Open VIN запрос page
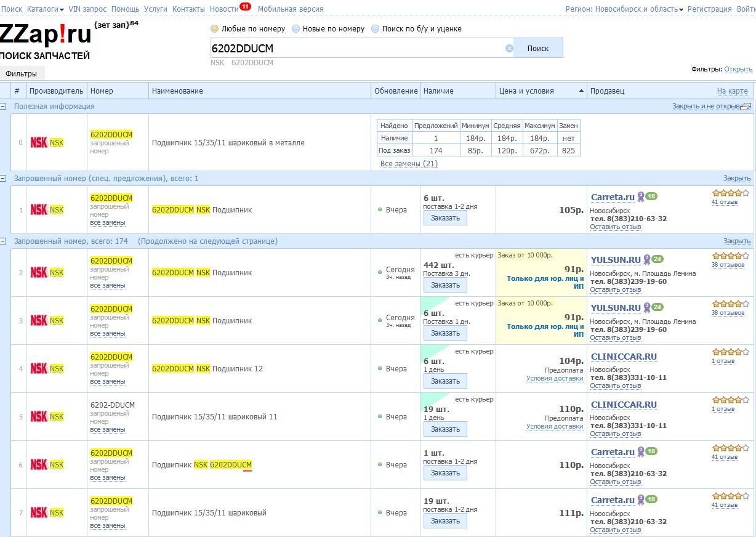The image size is (756, 537). (87, 9)
